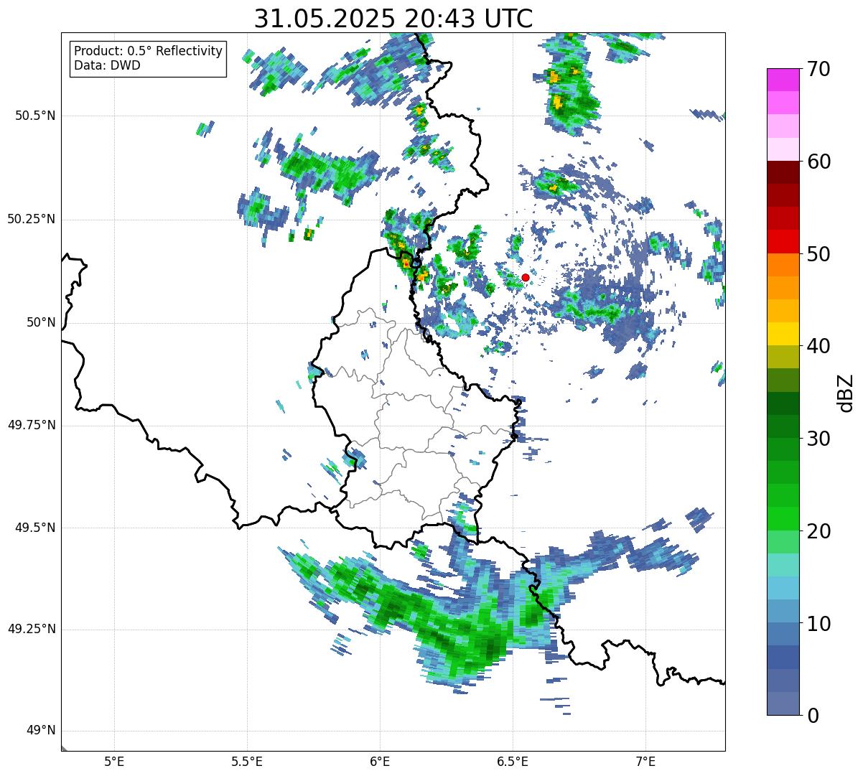Click the 7°E longitude label
Viewport: 863px width, 776px height.
645,761
